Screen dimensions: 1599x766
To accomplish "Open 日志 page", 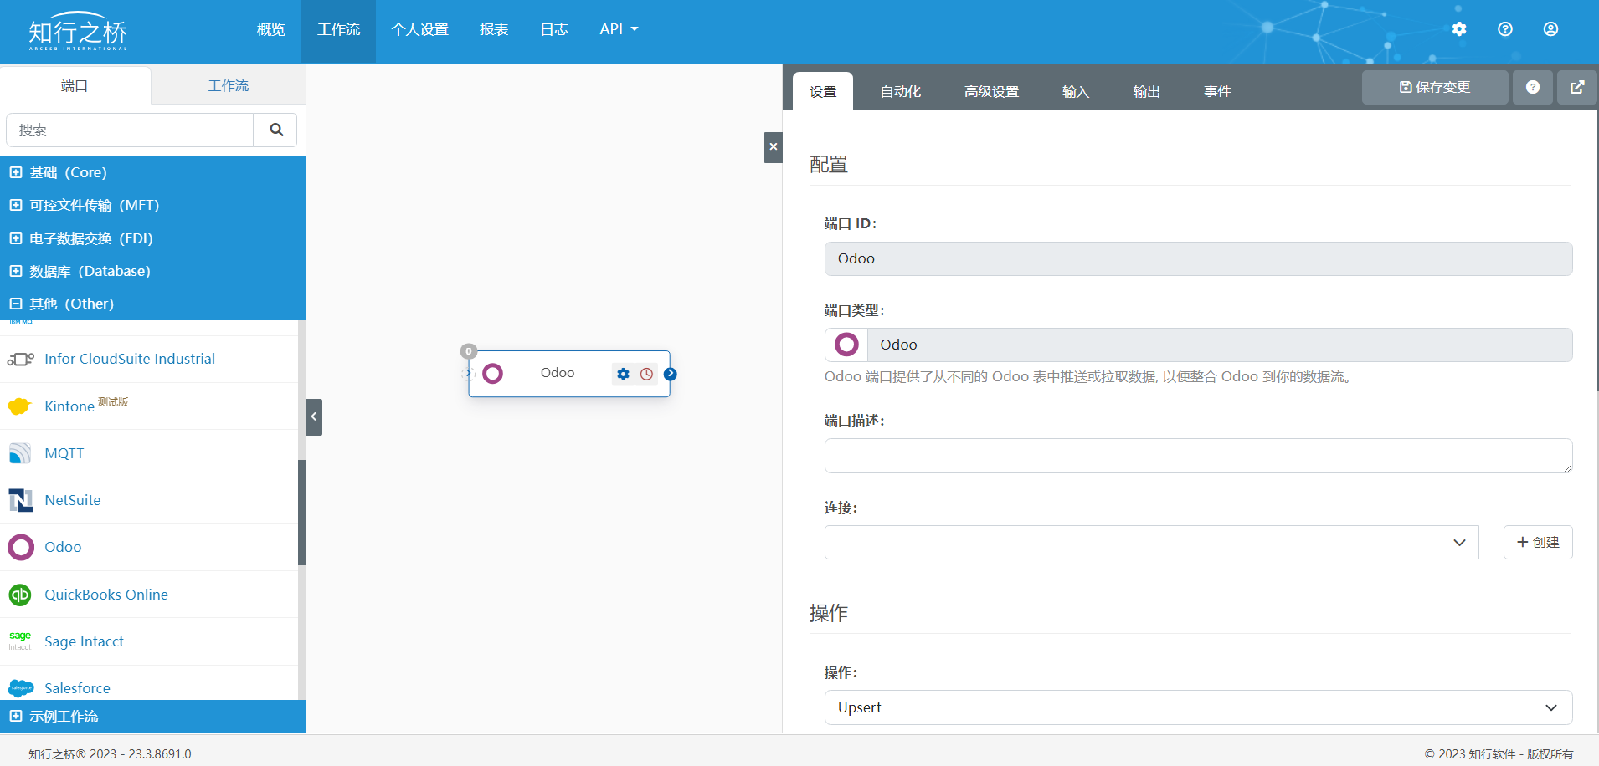I will click(x=554, y=29).
